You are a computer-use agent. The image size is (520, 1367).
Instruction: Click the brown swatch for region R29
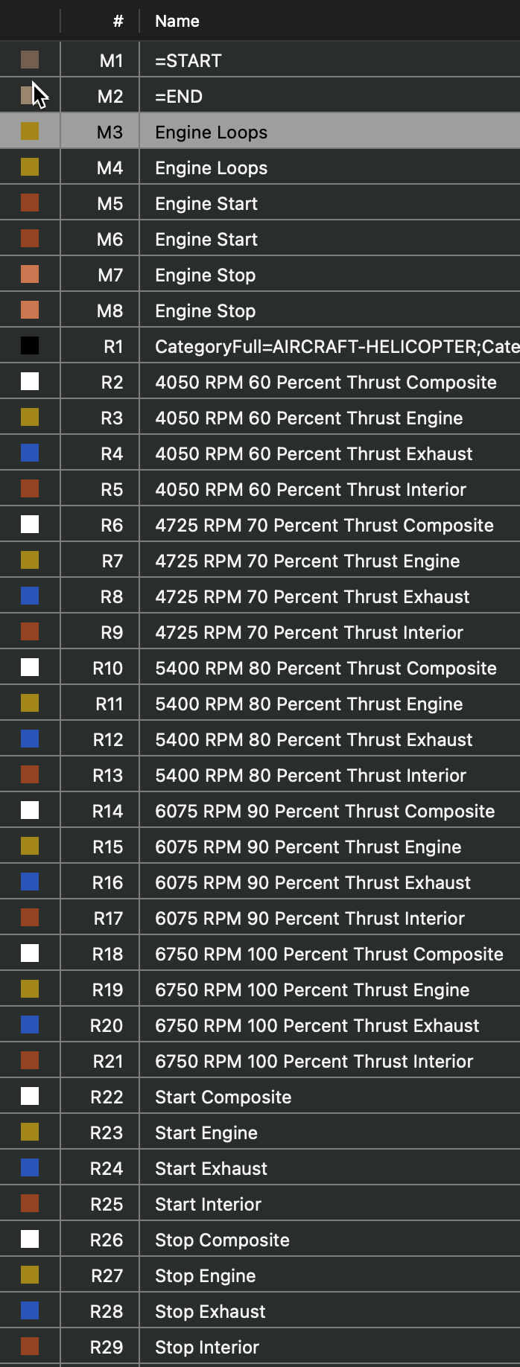(x=30, y=1347)
